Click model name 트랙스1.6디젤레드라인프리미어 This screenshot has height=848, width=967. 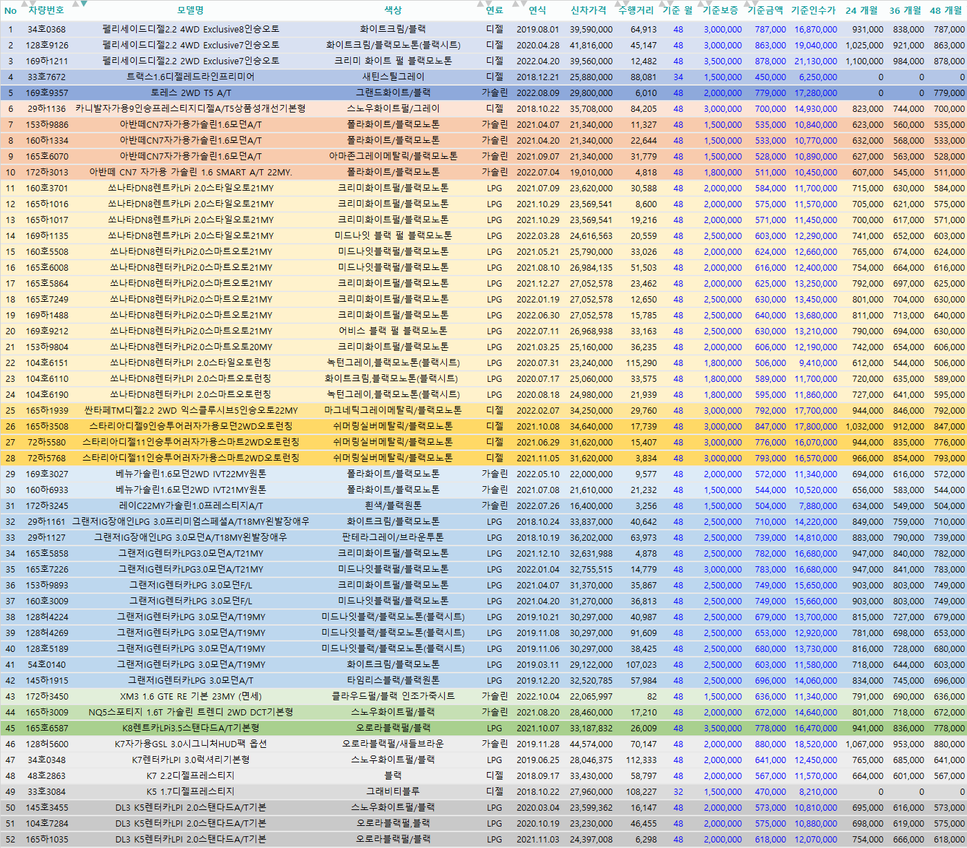pos(191,77)
